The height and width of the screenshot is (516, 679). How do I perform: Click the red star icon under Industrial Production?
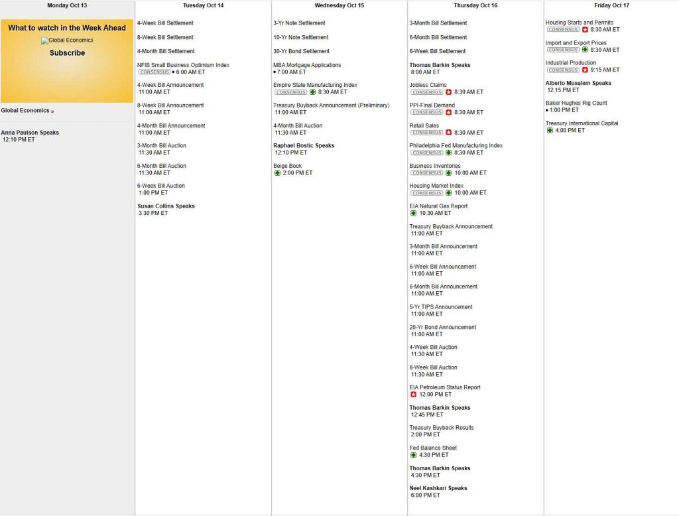point(585,70)
